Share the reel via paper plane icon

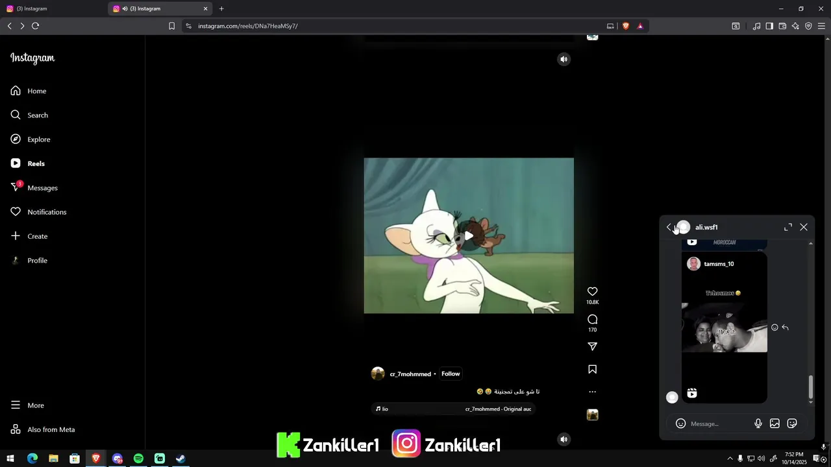click(x=592, y=346)
